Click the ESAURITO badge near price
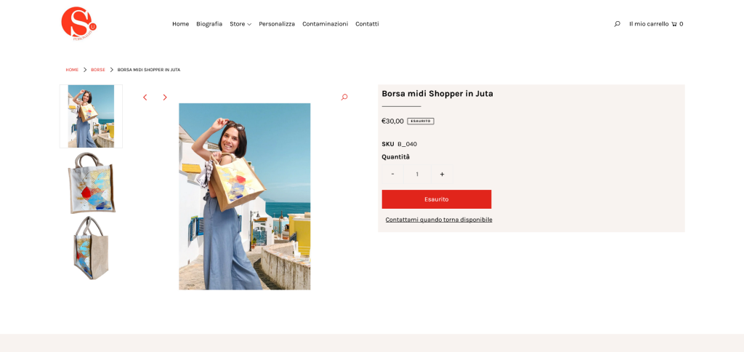 [x=421, y=121]
